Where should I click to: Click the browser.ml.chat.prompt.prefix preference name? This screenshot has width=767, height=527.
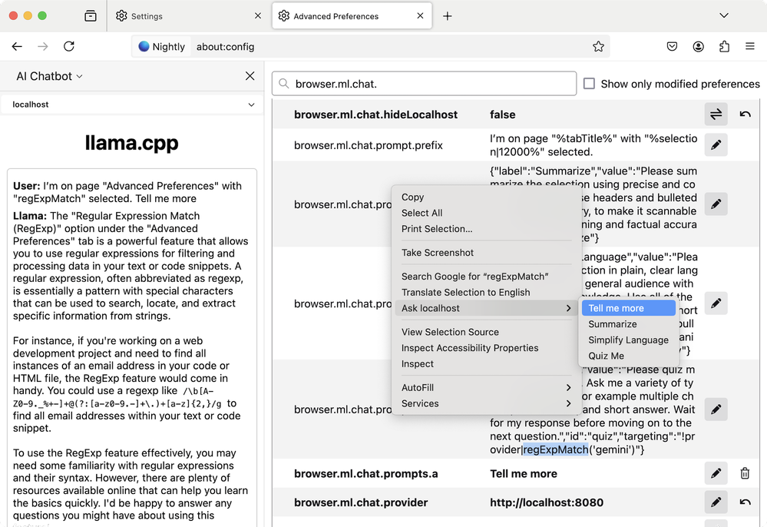pyautogui.click(x=369, y=145)
